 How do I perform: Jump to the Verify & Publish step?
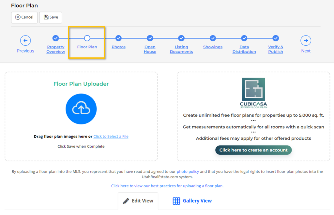click(276, 49)
